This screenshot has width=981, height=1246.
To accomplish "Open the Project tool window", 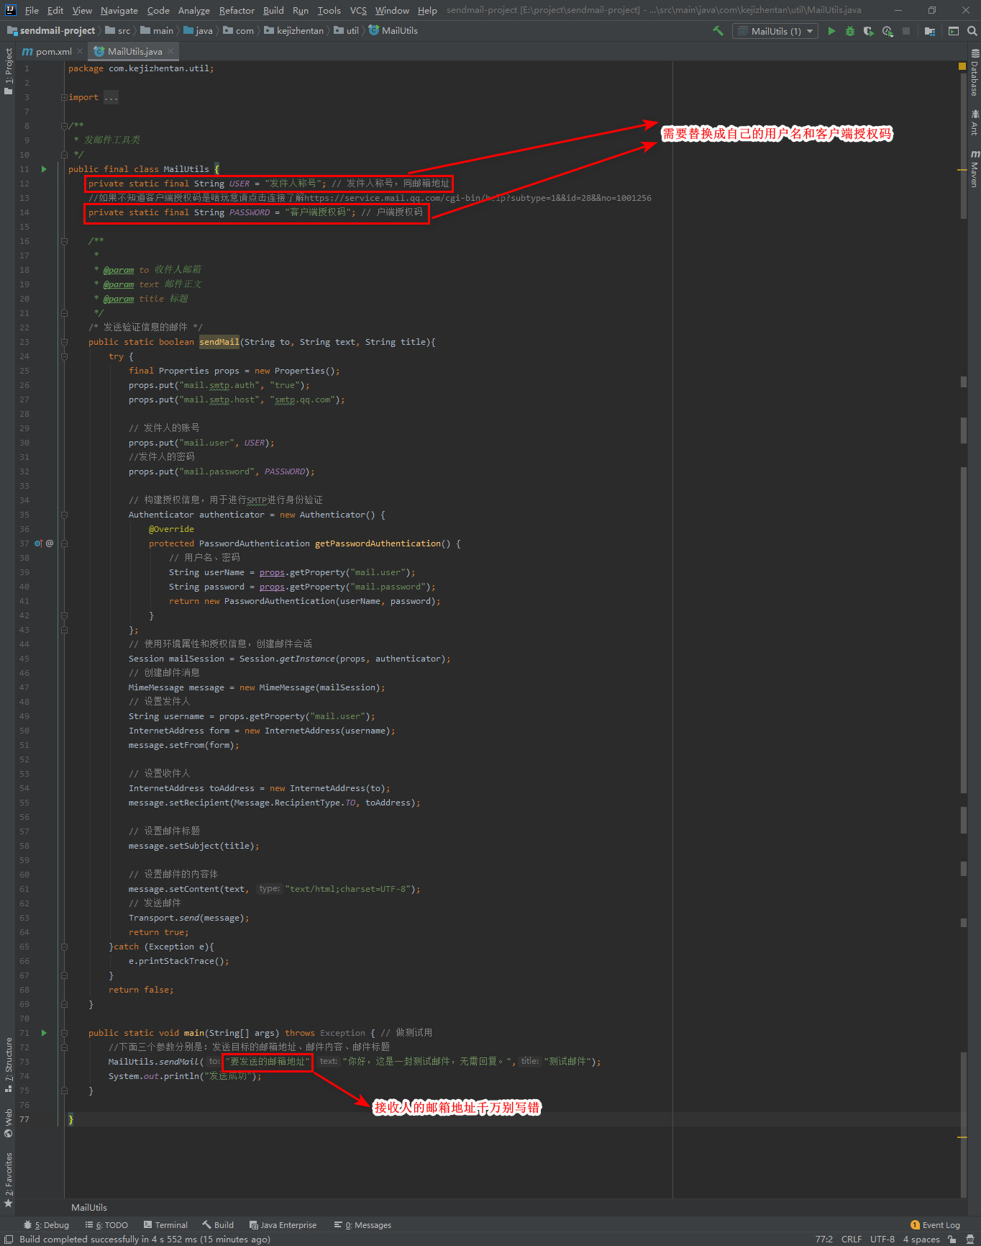I will pyautogui.click(x=9, y=71).
